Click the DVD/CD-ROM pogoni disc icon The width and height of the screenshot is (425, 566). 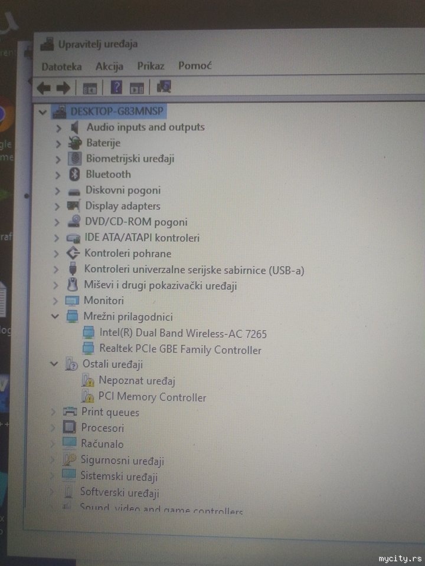pyautogui.click(x=74, y=222)
